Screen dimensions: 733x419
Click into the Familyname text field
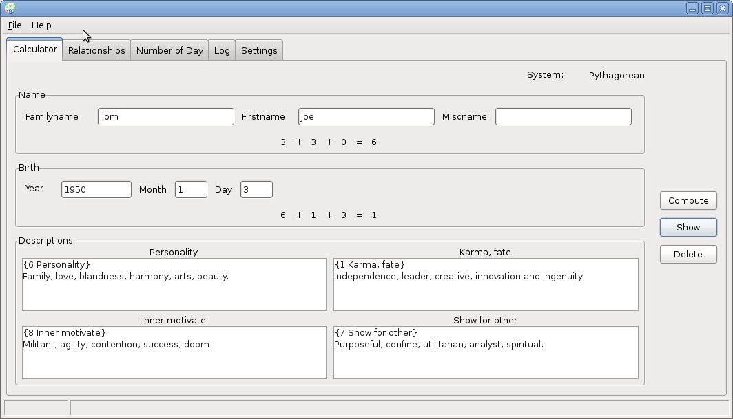[165, 117]
